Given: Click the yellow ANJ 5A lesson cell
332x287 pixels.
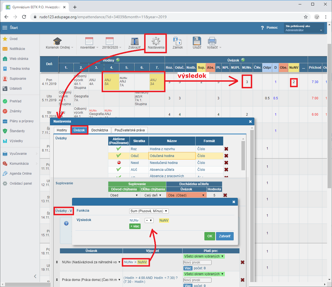Looking at the screenshot, I should [112, 82].
